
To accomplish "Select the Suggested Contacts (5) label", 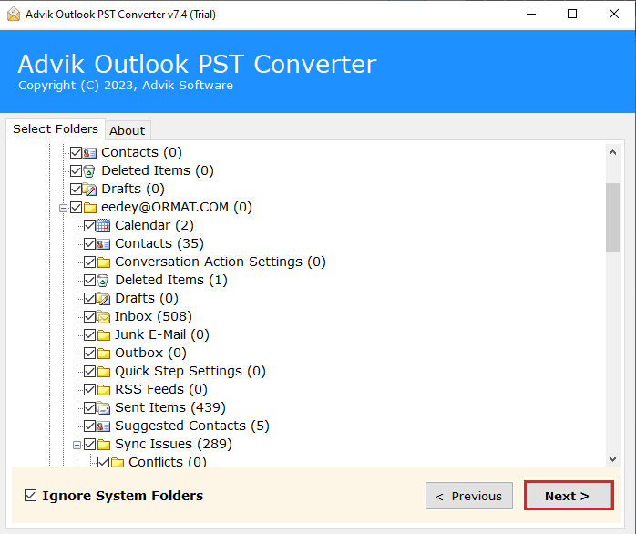I will (192, 426).
